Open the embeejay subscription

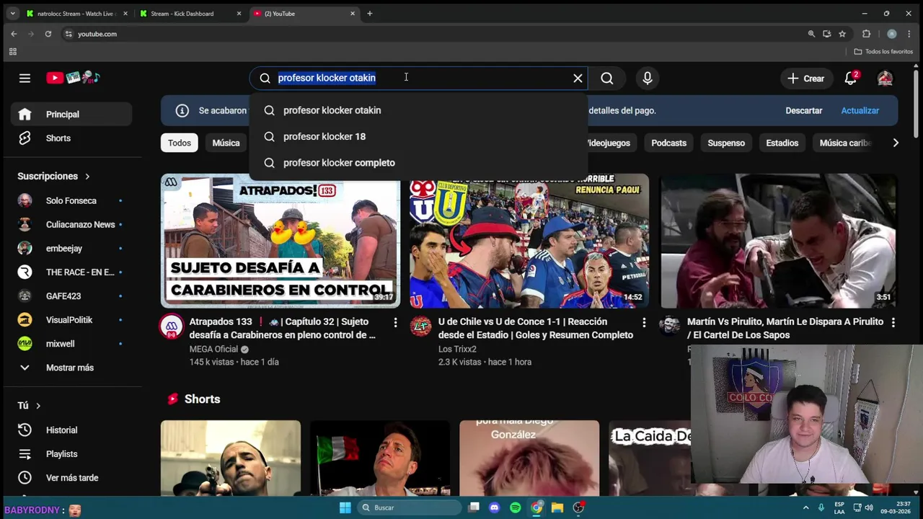[71, 248]
